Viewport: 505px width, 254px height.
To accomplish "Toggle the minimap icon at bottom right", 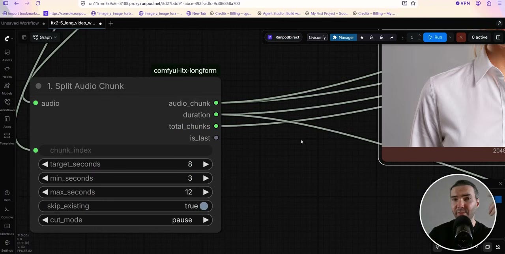I will 487,247.
